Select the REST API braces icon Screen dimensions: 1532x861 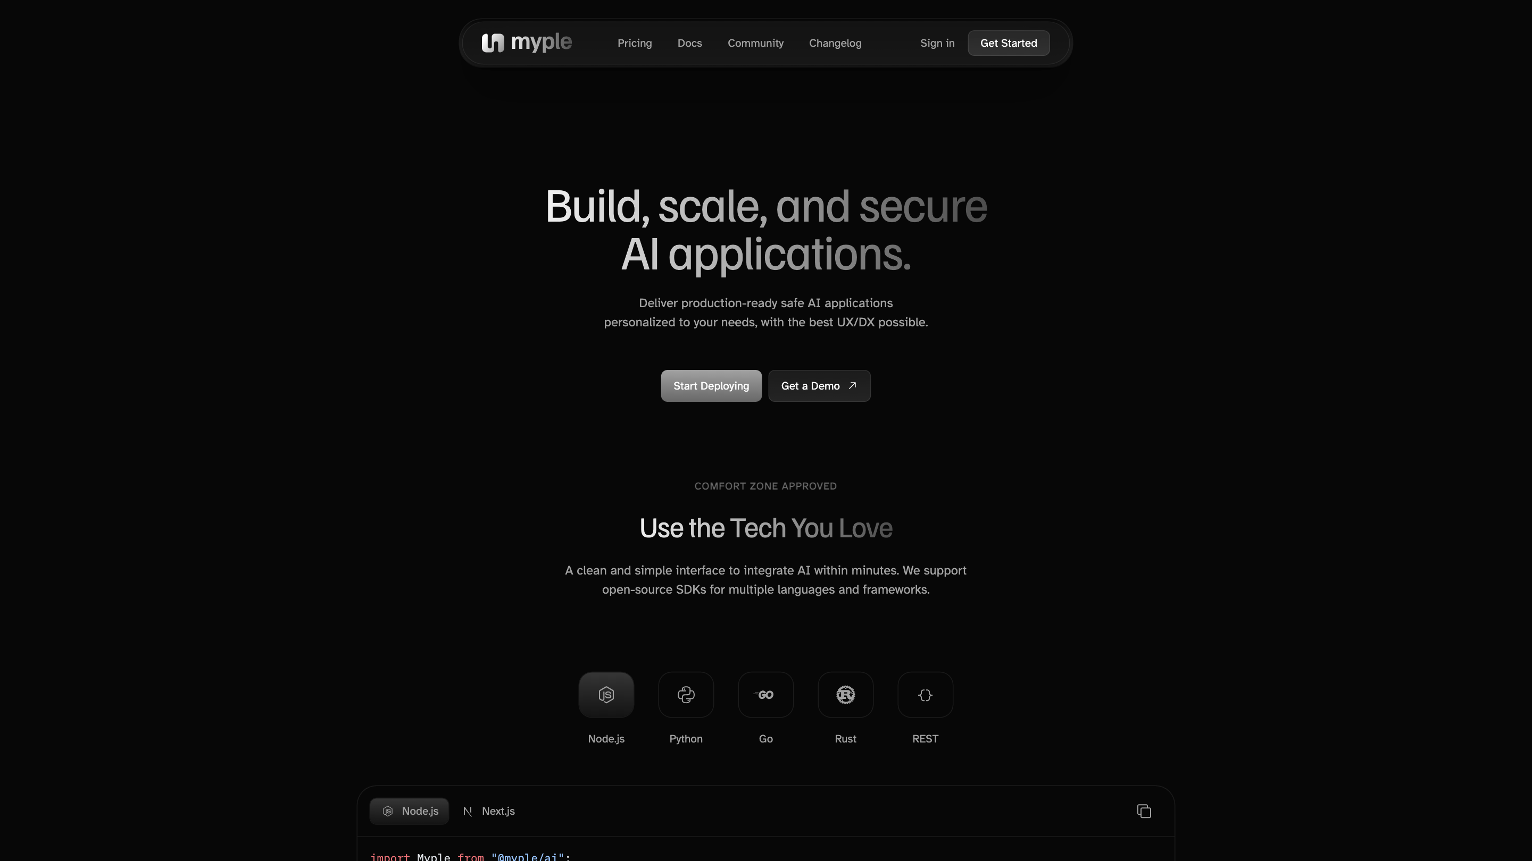[x=925, y=695]
